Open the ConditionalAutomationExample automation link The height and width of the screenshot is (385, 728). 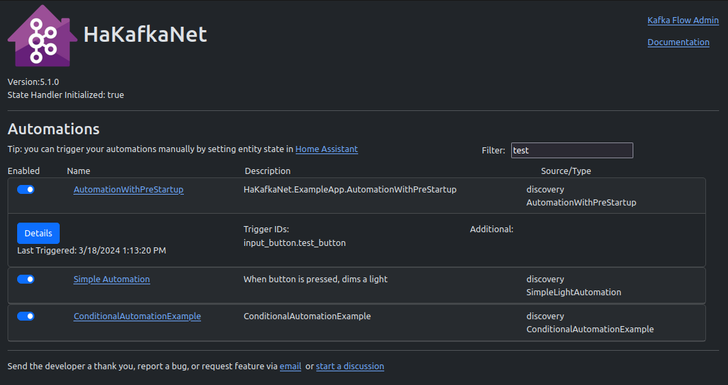pos(137,316)
